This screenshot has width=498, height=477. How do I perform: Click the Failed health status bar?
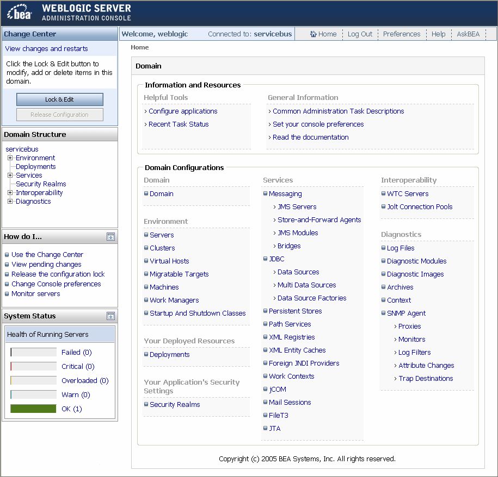click(33, 352)
